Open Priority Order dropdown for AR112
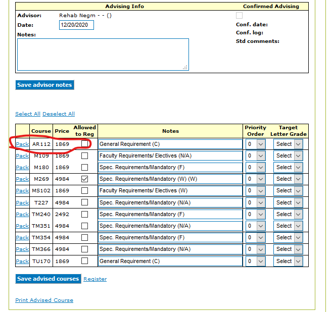This screenshot has width=332, height=312. (x=256, y=144)
